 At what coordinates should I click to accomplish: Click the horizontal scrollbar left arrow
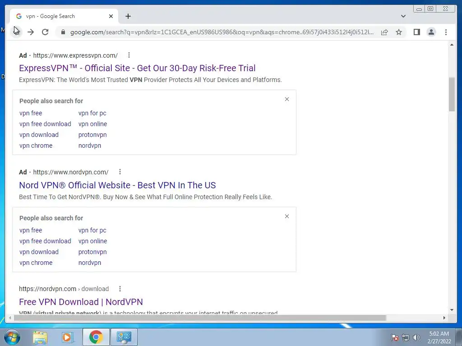point(10,318)
